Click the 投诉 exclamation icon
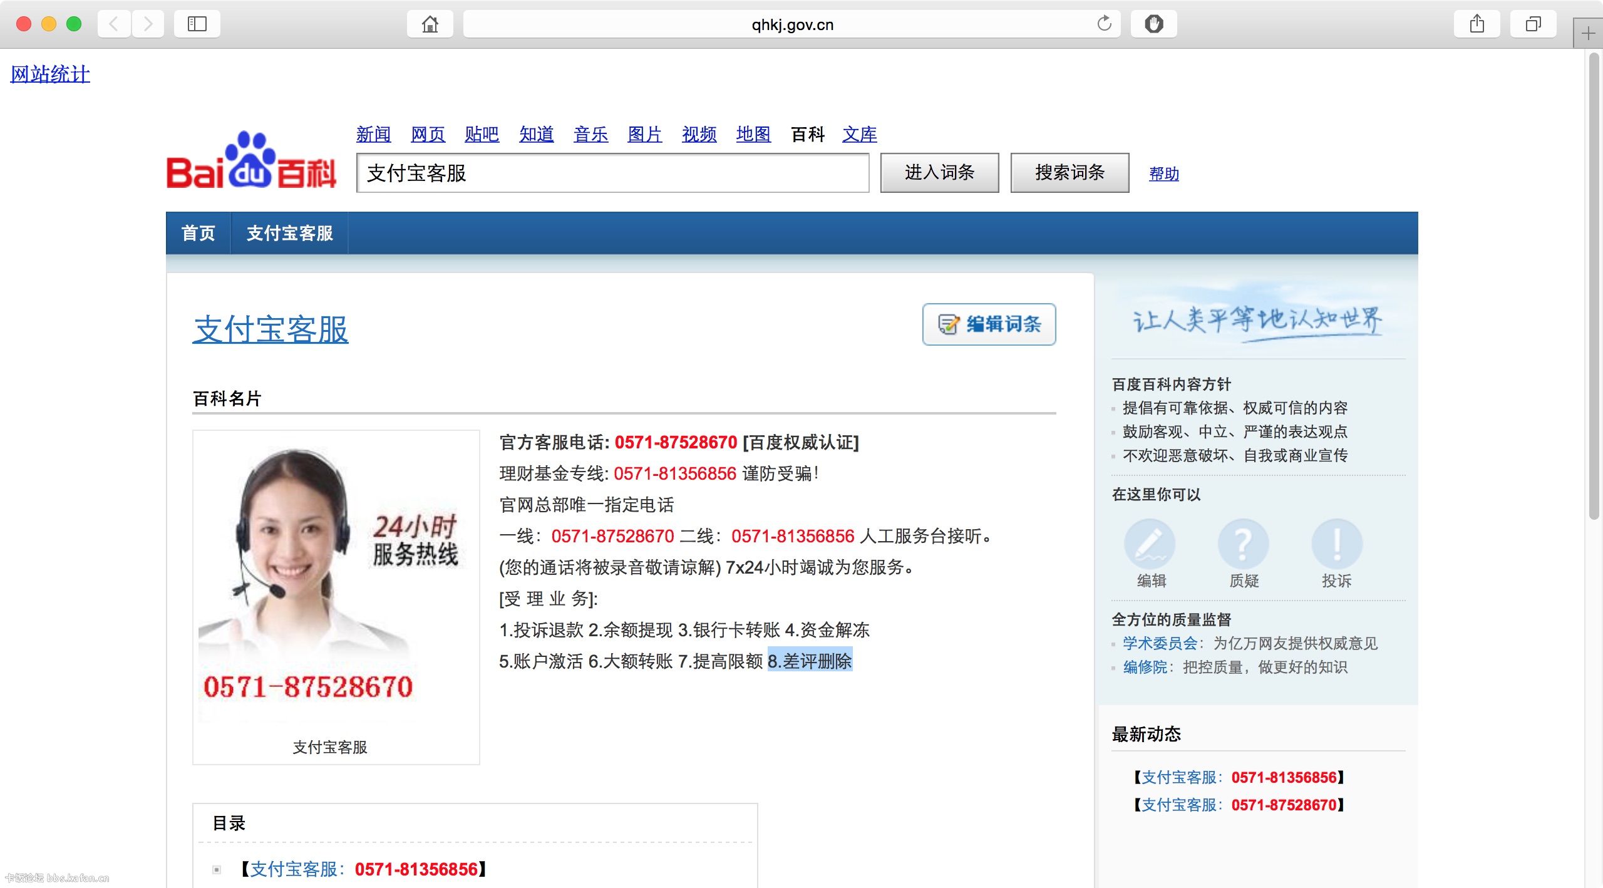This screenshot has width=1603, height=888. coord(1336,544)
